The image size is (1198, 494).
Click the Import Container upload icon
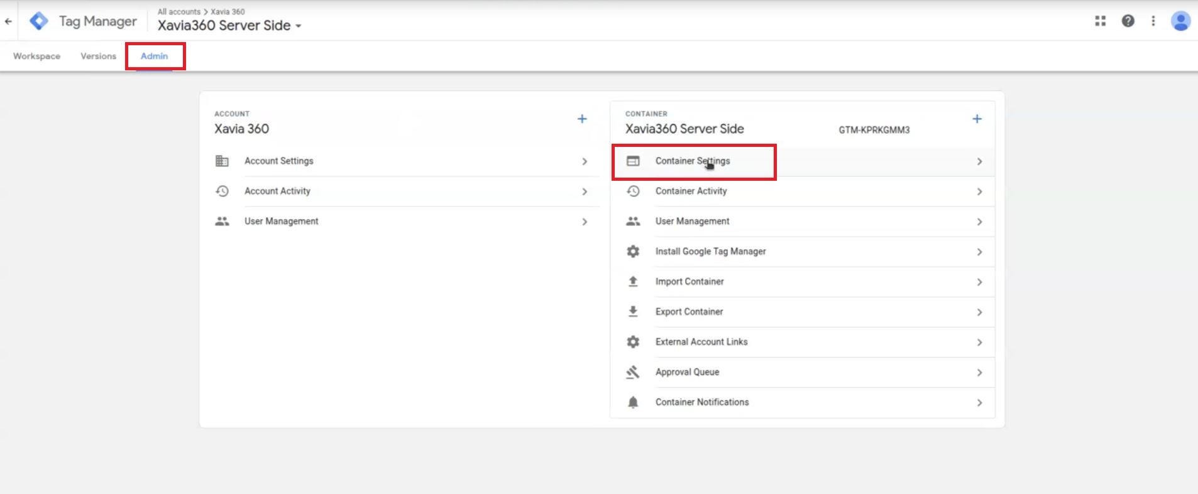633,281
